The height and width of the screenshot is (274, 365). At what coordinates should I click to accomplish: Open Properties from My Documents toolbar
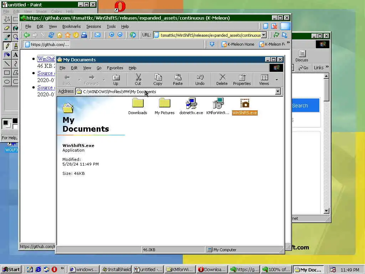coord(242,80)
